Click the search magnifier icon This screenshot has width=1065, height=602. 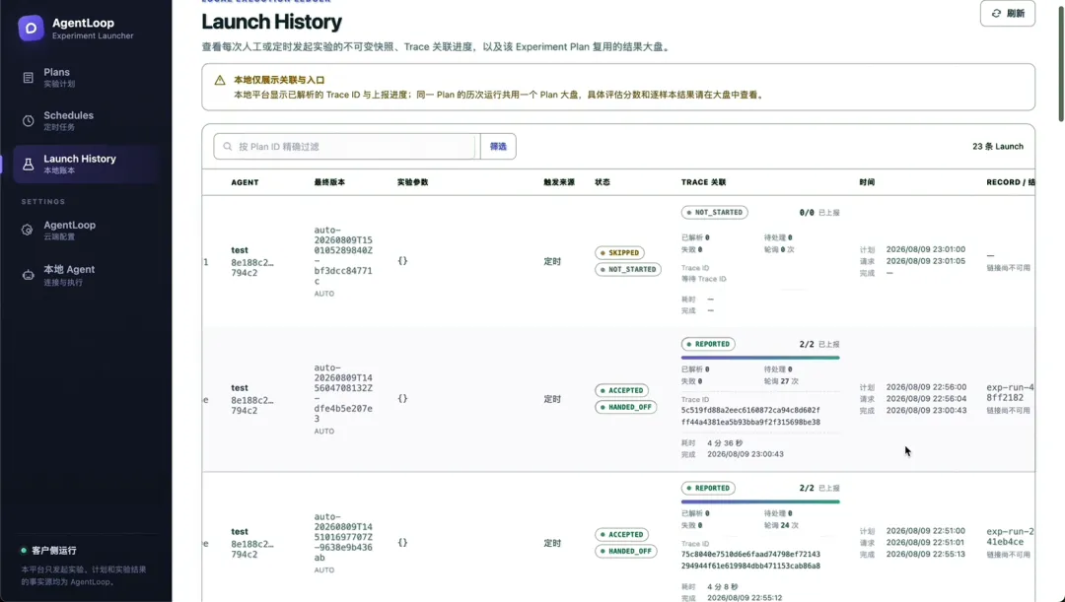coord(228,147)
